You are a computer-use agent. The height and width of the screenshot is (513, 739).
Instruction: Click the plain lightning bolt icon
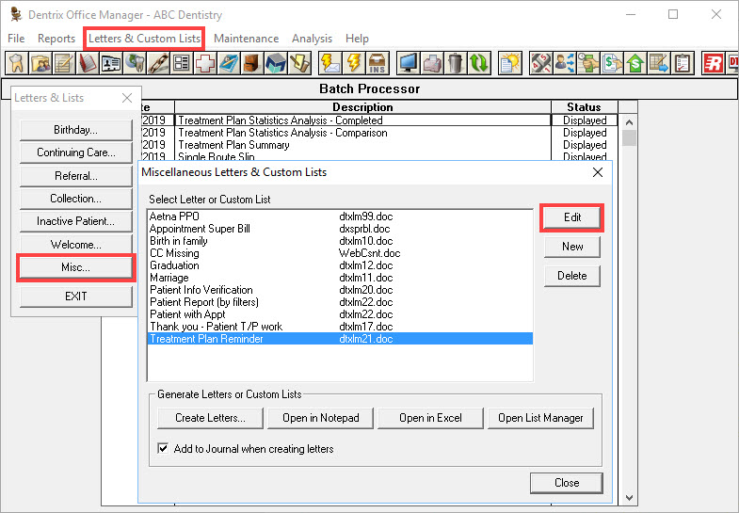pos(354,63)
